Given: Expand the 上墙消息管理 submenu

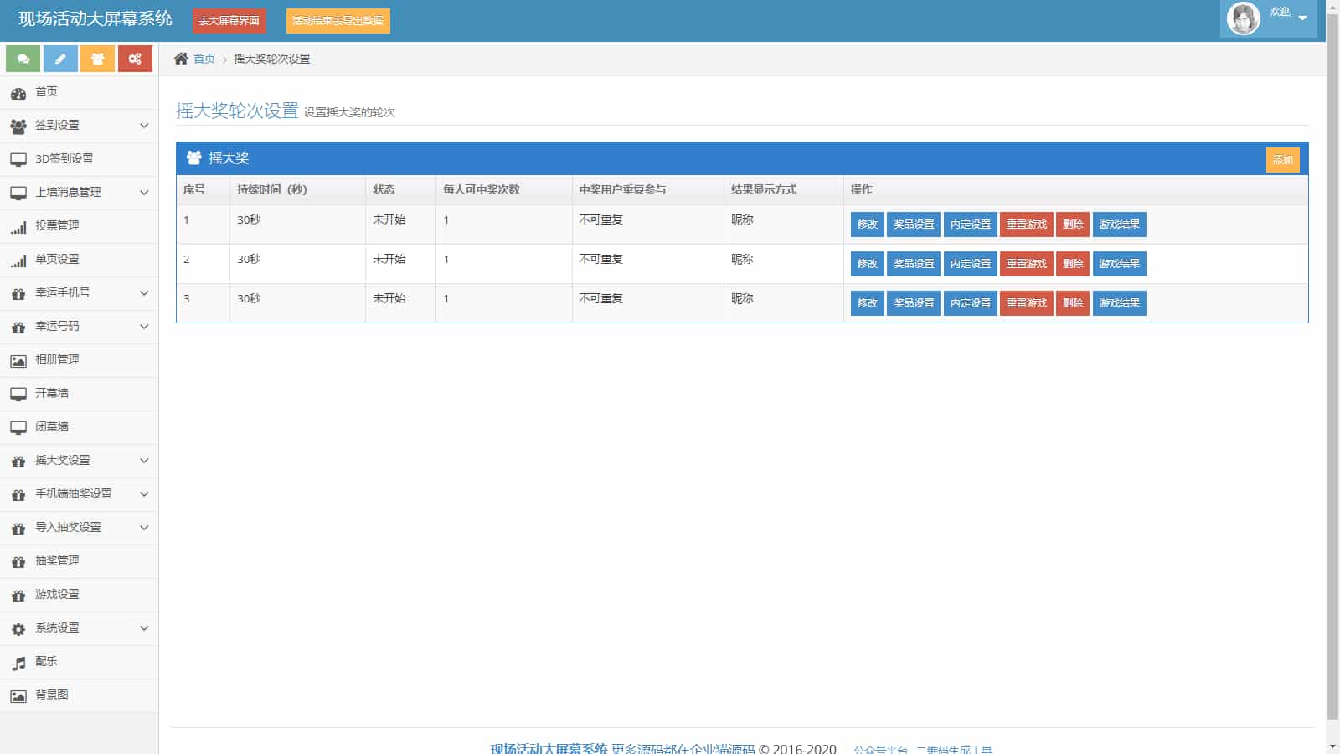Looking at the screenshot, I should [79, 193].
